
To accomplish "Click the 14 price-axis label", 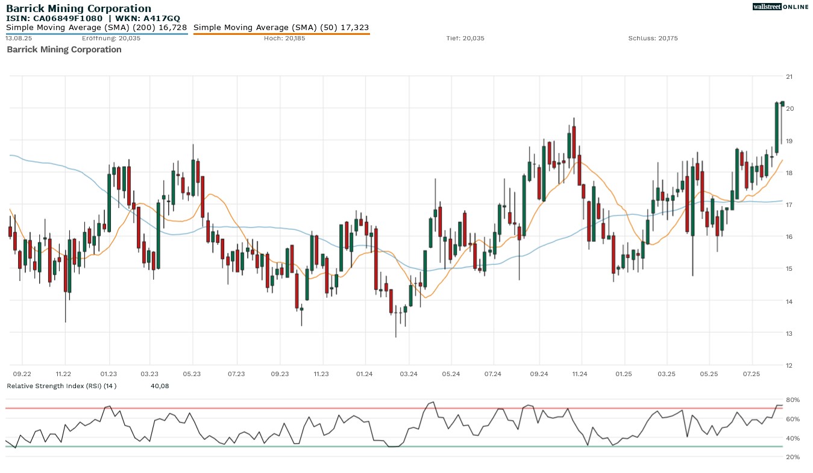I will click(789, 301).
